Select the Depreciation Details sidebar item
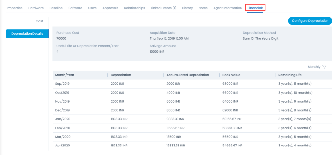Screen dimensions: 336x155 click(27, 34)
